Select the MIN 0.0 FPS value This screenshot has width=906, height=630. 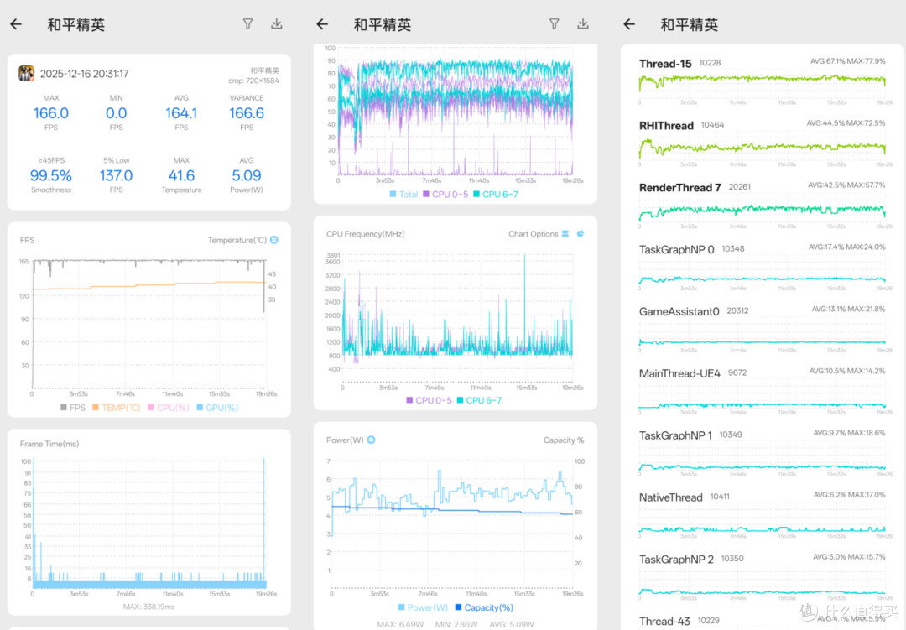pyautogui.click(x=116, y=113)
